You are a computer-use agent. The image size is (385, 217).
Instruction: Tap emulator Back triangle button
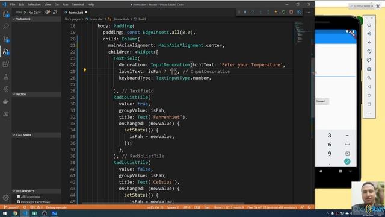click(369, 87)
